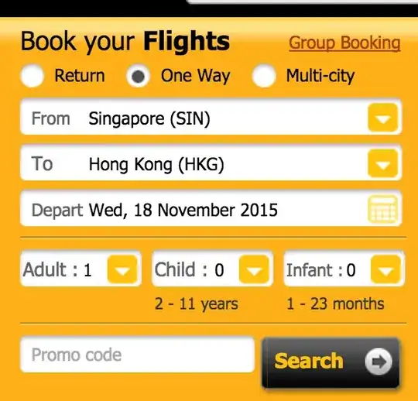Expand the Infant passenger count dropdown
The image size is (418, 401).
coord(385,269)
